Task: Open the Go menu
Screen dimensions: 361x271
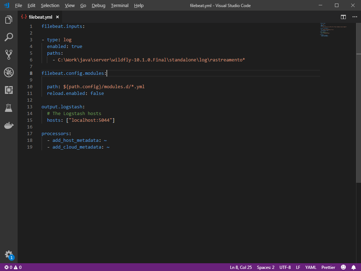Action: 83,6
